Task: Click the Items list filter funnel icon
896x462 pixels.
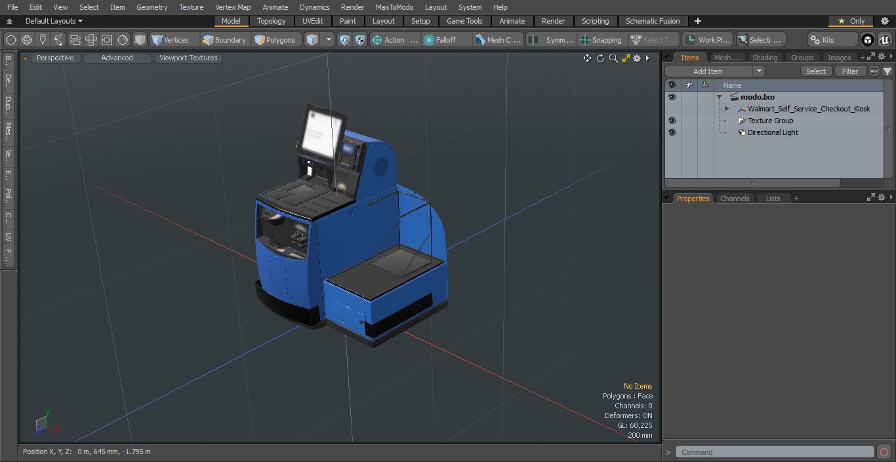Action: coord(887,71)
